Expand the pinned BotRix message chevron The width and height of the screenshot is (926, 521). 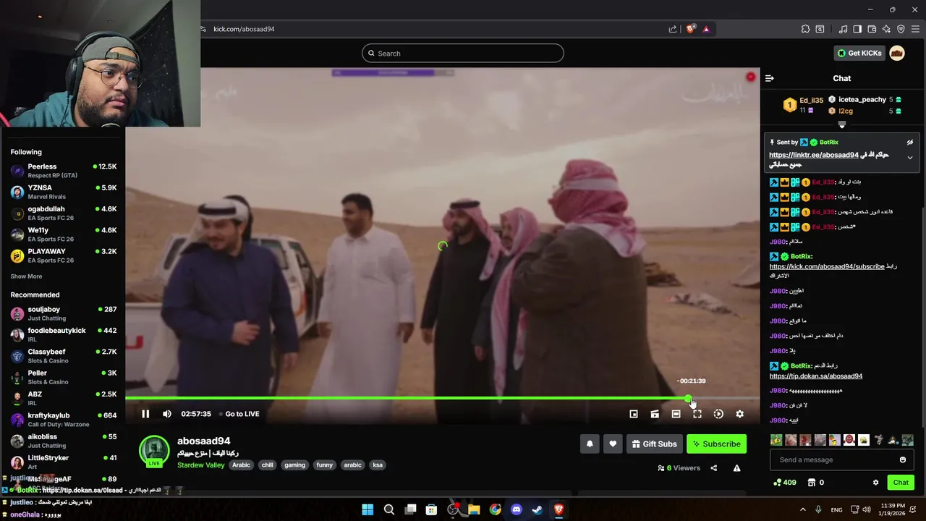coord(910,158)
